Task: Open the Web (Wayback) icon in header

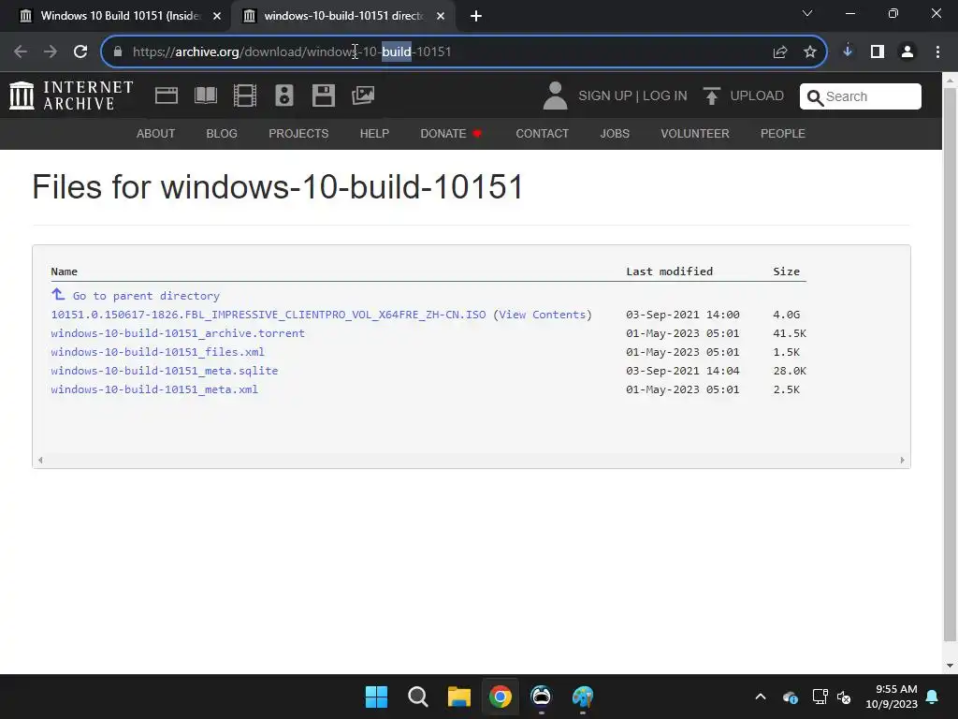Action: (x=167, y=95)
